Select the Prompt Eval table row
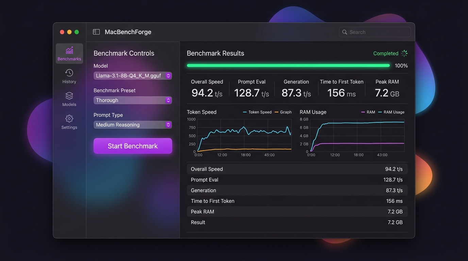Image resolution: width=468 pixels, height=261 pixels. (297, 180)
